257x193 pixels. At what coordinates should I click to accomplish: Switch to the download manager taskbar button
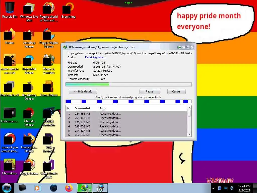85,188
